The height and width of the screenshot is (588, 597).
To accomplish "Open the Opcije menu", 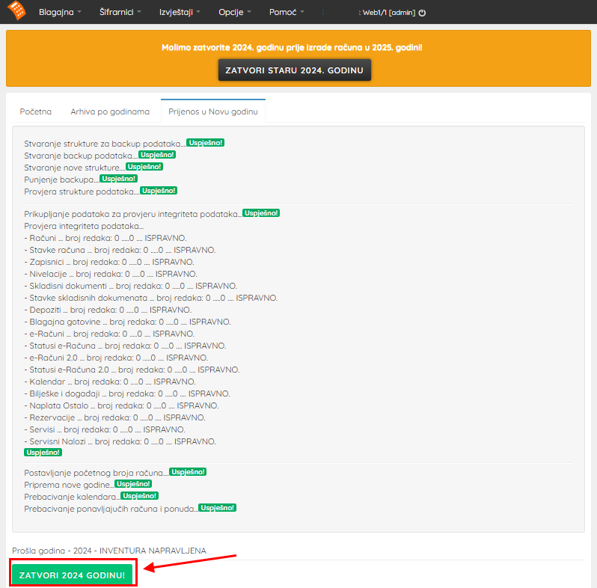I will point(235,12).
